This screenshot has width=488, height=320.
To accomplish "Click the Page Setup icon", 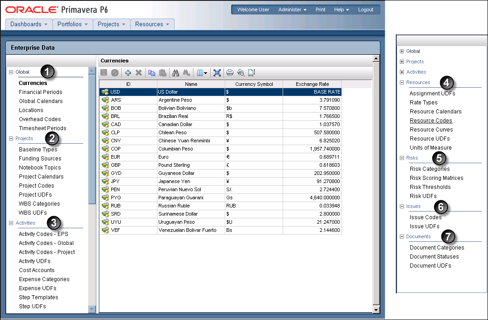I will (251, 73).
